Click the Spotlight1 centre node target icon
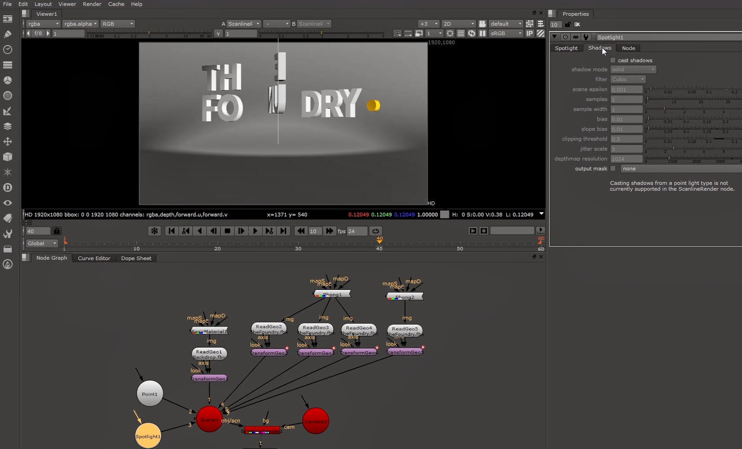742x449 pixels. (565, 37)
